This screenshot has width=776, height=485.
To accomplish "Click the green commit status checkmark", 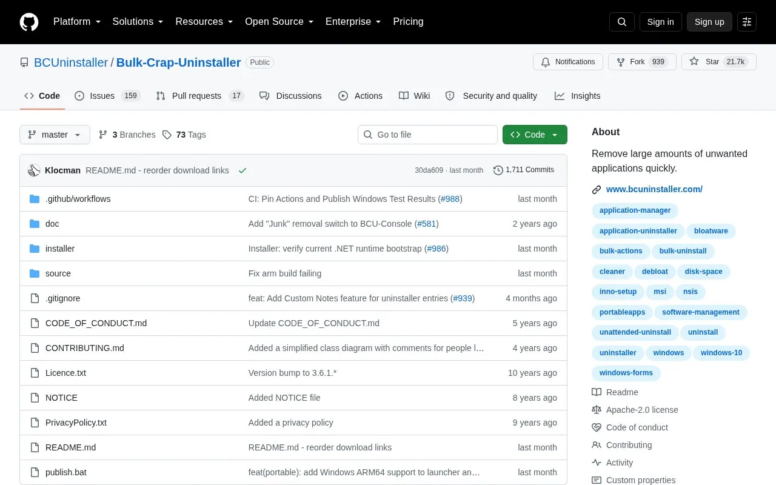I will (x=242, y=170).
